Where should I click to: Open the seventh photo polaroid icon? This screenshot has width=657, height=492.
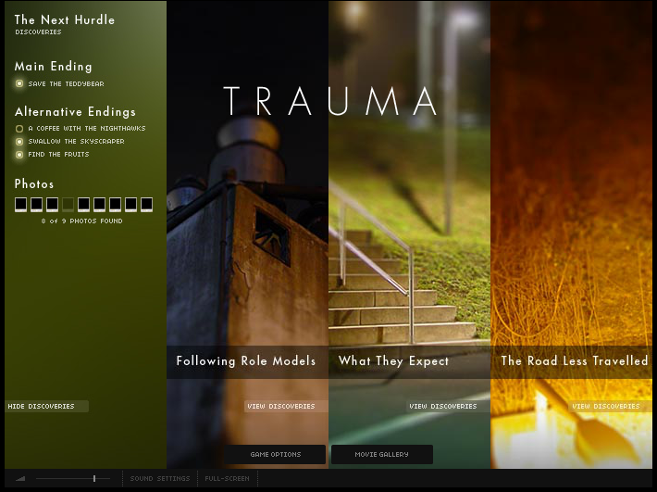tap(115, 204)
